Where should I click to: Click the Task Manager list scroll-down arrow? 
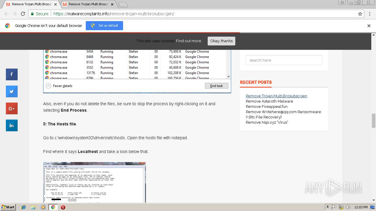pyautogui.click(x=229, y=76)
